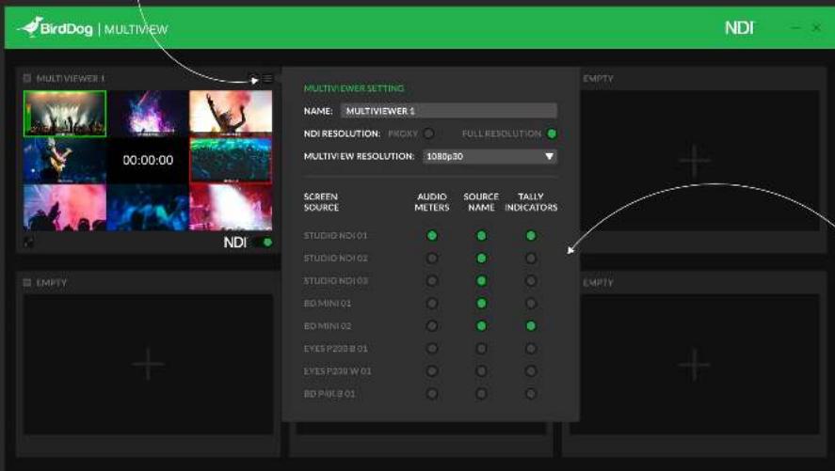Enable audio meters in the last source row
The width and height of the screenshot is (835, 471).
pos(432,394)
